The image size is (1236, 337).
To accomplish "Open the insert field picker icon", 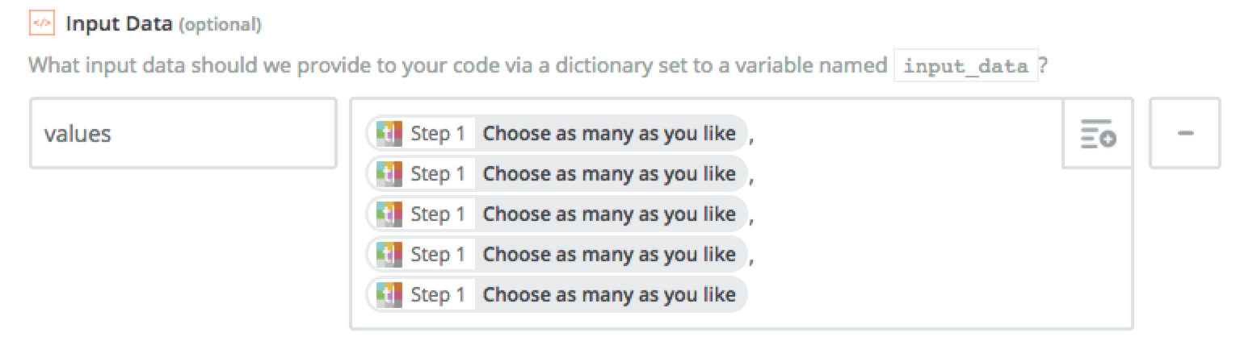I will (1098, 133).
